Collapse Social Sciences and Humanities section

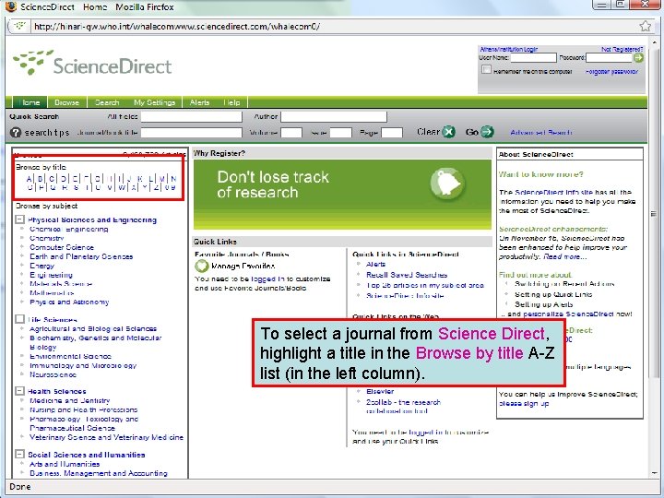coord(19,454)
